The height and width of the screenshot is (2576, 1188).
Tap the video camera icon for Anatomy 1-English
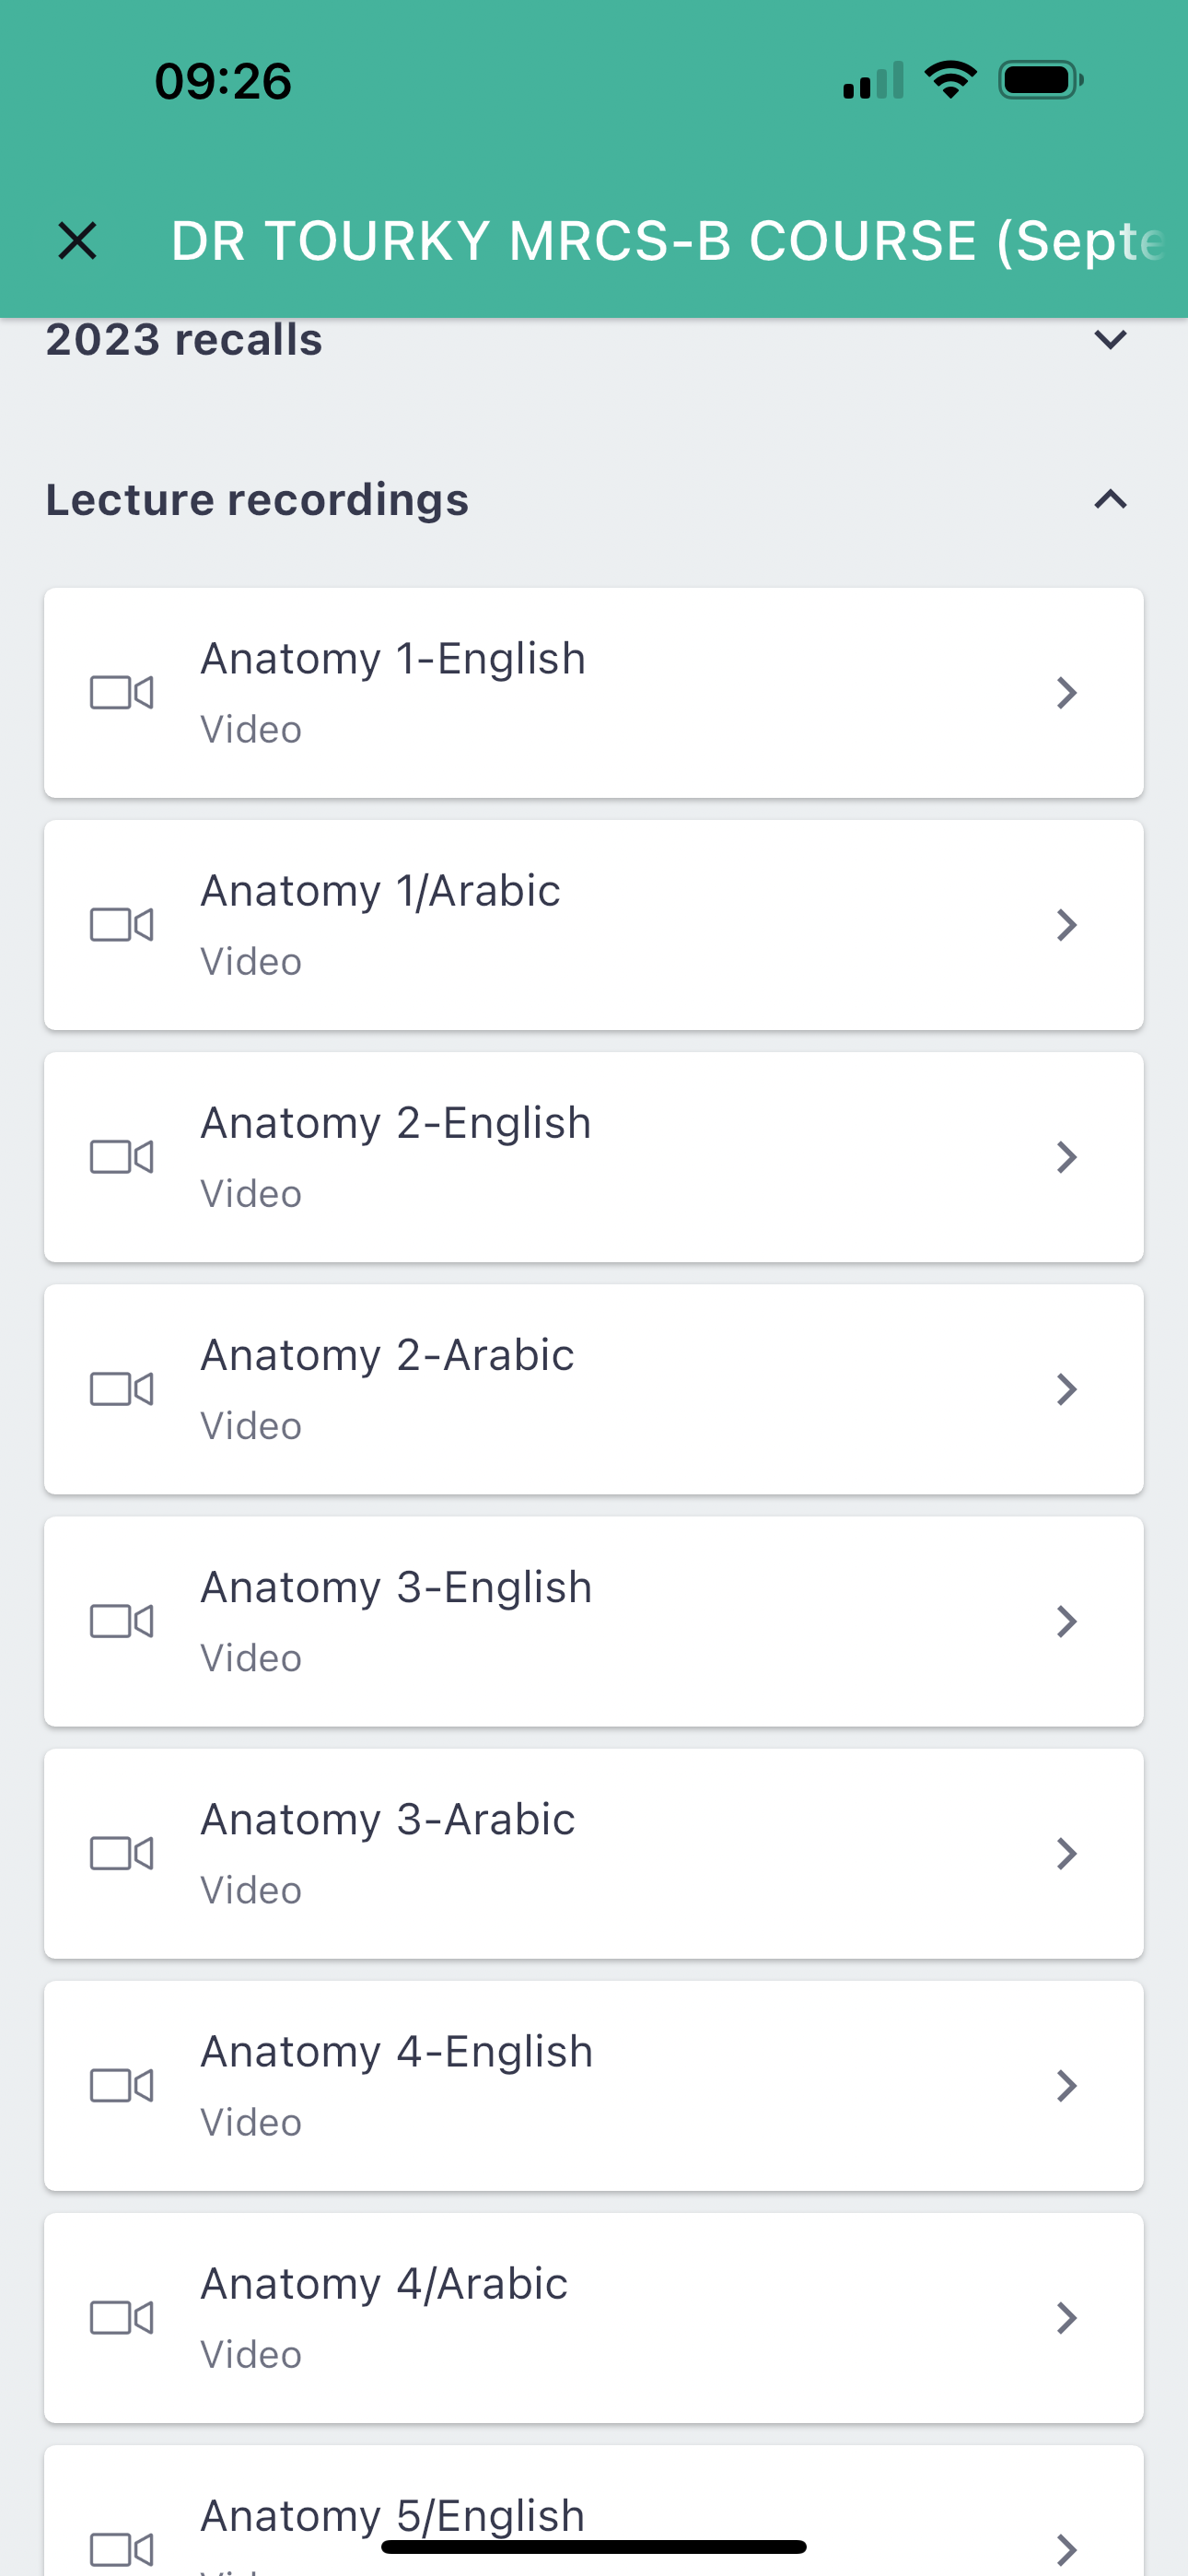click(x=122, y=693)
